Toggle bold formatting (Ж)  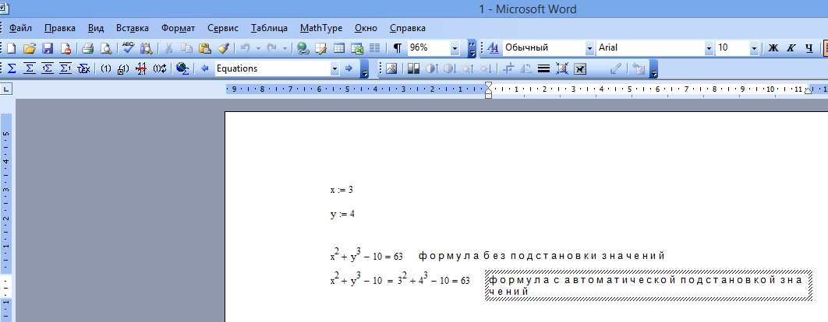pyautogui.click(x=773, y=48)
